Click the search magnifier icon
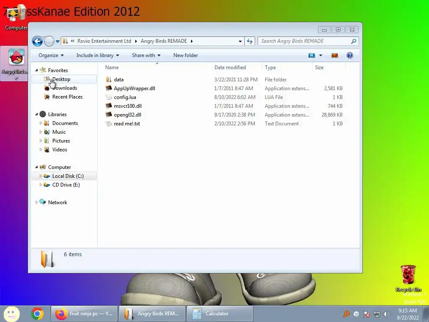The width and height of the screenshot is (429, 322). [x=354, y=41]
